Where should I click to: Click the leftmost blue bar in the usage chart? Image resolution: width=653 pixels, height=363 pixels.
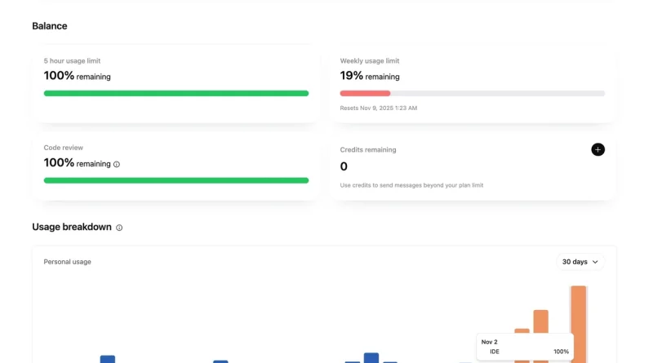pos(108,359)
